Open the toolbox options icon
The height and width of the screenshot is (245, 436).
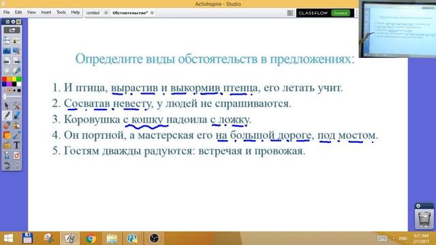click(7, 22)
